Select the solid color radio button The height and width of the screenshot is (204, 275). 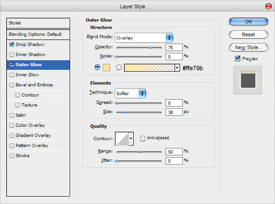click(97, 68)
